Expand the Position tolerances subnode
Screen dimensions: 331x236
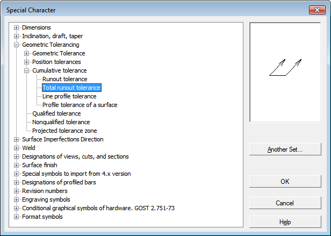pos(27,62)
